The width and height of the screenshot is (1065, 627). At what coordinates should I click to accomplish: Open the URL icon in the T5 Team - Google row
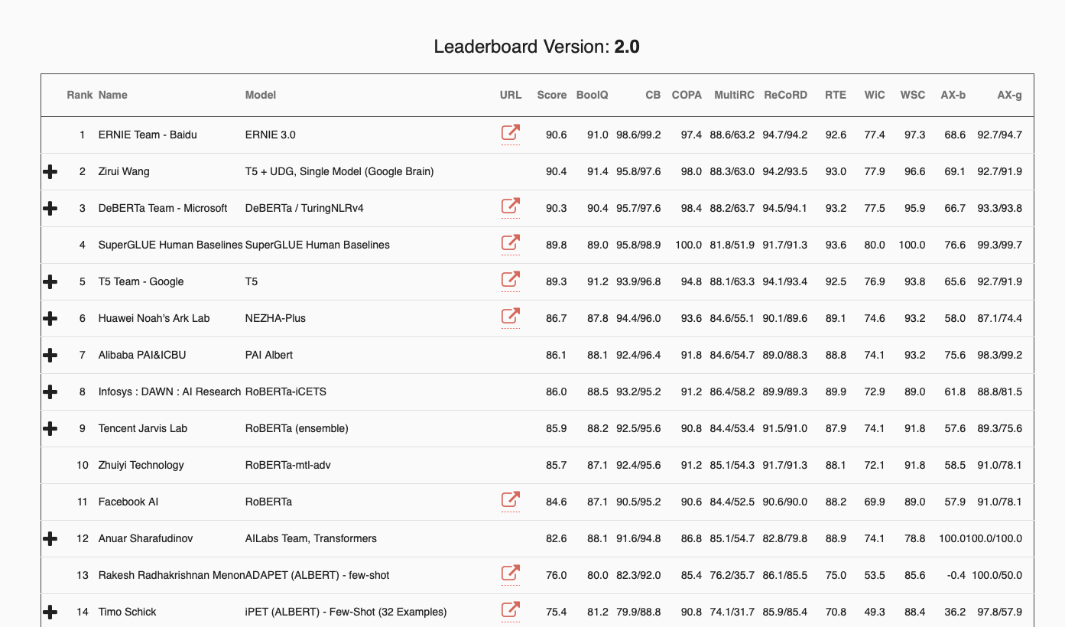pyautogui.click(x=511, y=280)
